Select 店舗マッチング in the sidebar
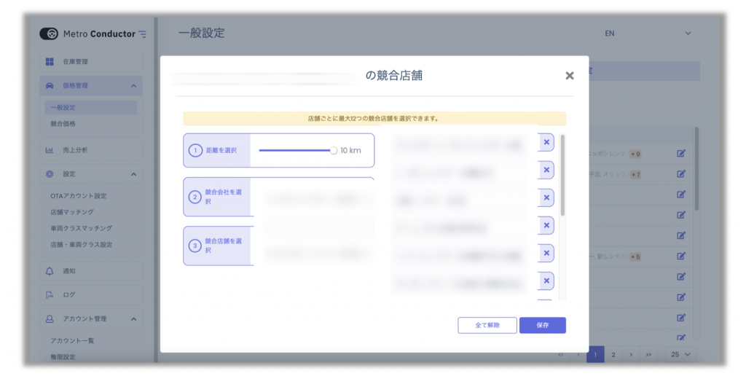The height and width of the screenshot is (376, 746). coord(72,212)
